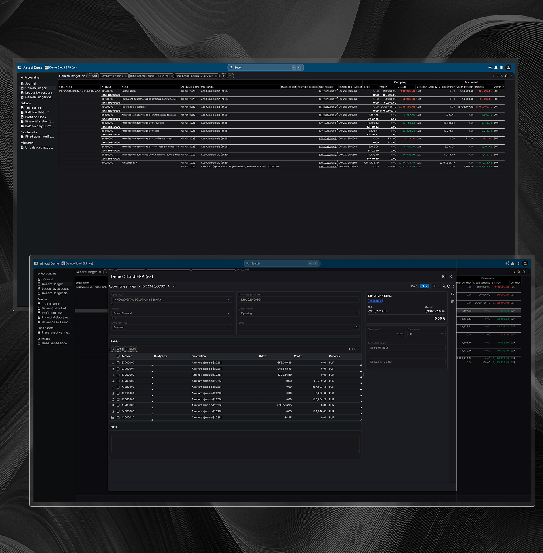Open details panel icon below comments icon

452,302
